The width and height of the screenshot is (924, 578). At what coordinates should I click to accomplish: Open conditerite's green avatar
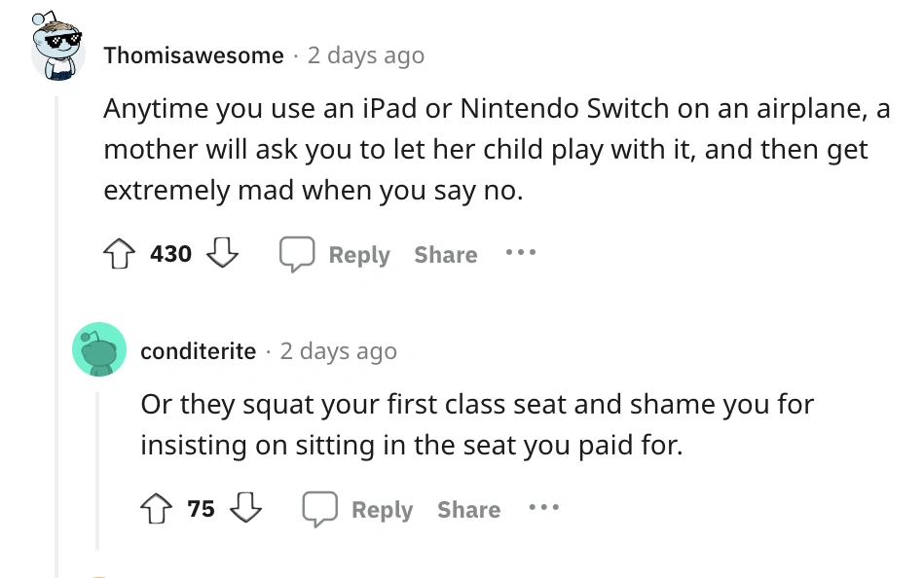(x=98, y=349)
